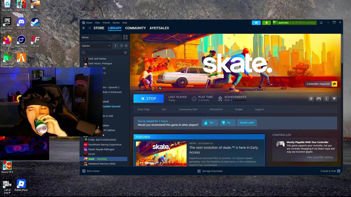Open featured skate. news thumbnail
Viewport: 351px width, 197px height.
click(x=161, y=154)
